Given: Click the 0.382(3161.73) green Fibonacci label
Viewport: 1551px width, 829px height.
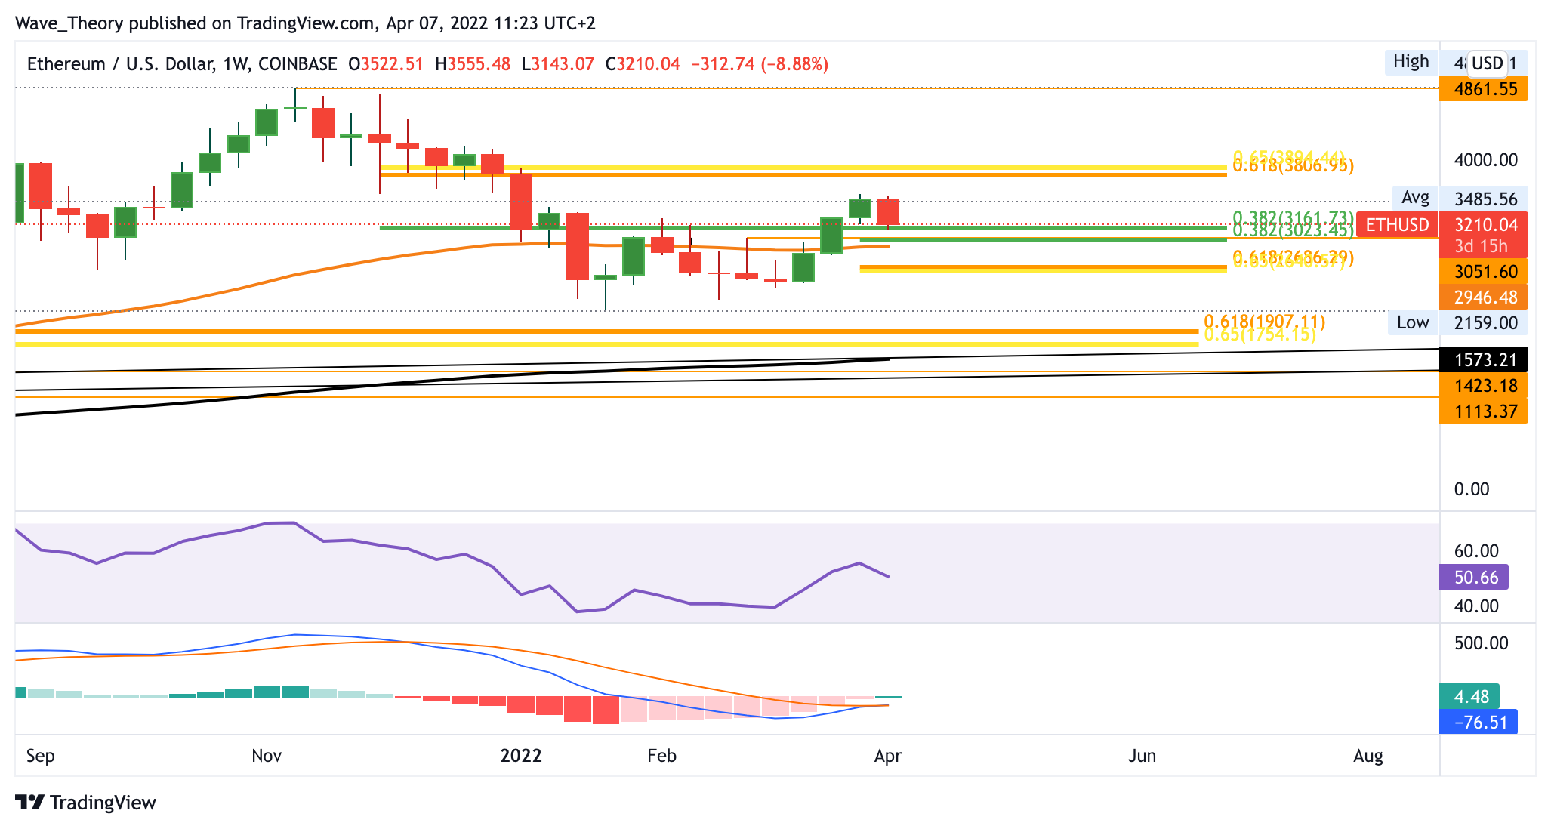Looking at the screenshot, I should click(x=1293, y=218).
